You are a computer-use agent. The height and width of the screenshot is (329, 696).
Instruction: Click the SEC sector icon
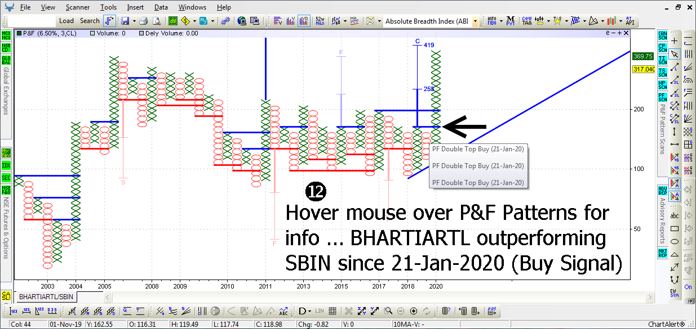coord(6,178)
